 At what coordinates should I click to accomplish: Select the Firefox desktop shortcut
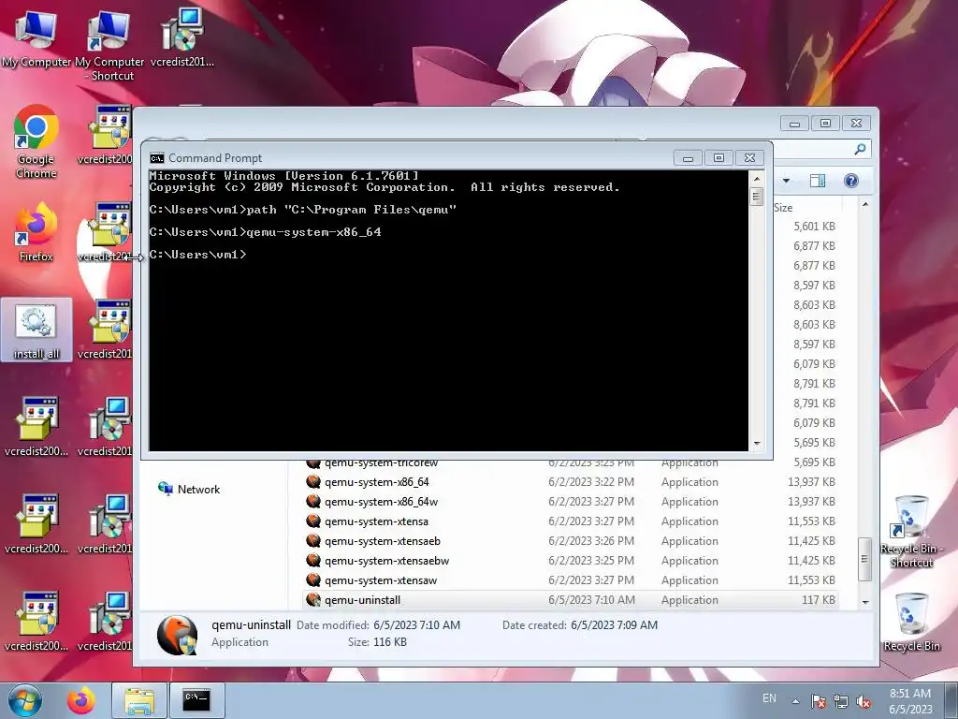click(36, 232)
